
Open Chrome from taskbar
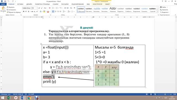(x=30, y=98)
